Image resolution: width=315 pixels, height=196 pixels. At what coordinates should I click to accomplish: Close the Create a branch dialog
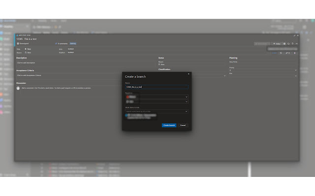point(189,74)
